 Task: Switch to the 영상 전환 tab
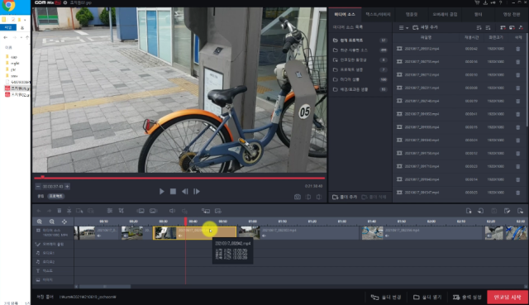click(x=512, y=15)
